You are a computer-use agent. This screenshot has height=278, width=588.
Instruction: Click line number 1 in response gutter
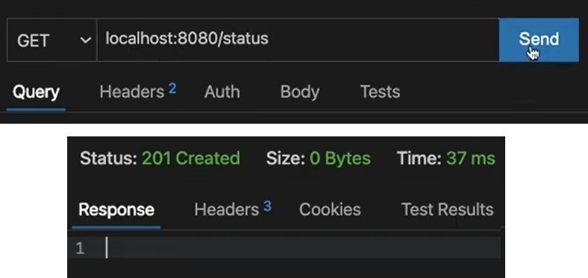click(80, 248)
